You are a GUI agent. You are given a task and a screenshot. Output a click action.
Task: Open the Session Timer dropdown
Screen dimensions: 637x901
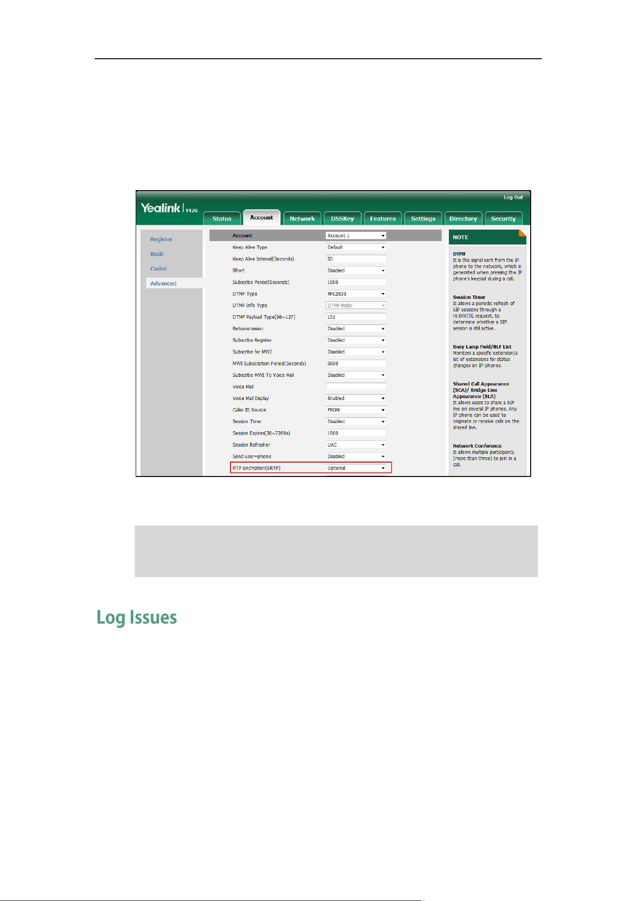click(356, 421)
